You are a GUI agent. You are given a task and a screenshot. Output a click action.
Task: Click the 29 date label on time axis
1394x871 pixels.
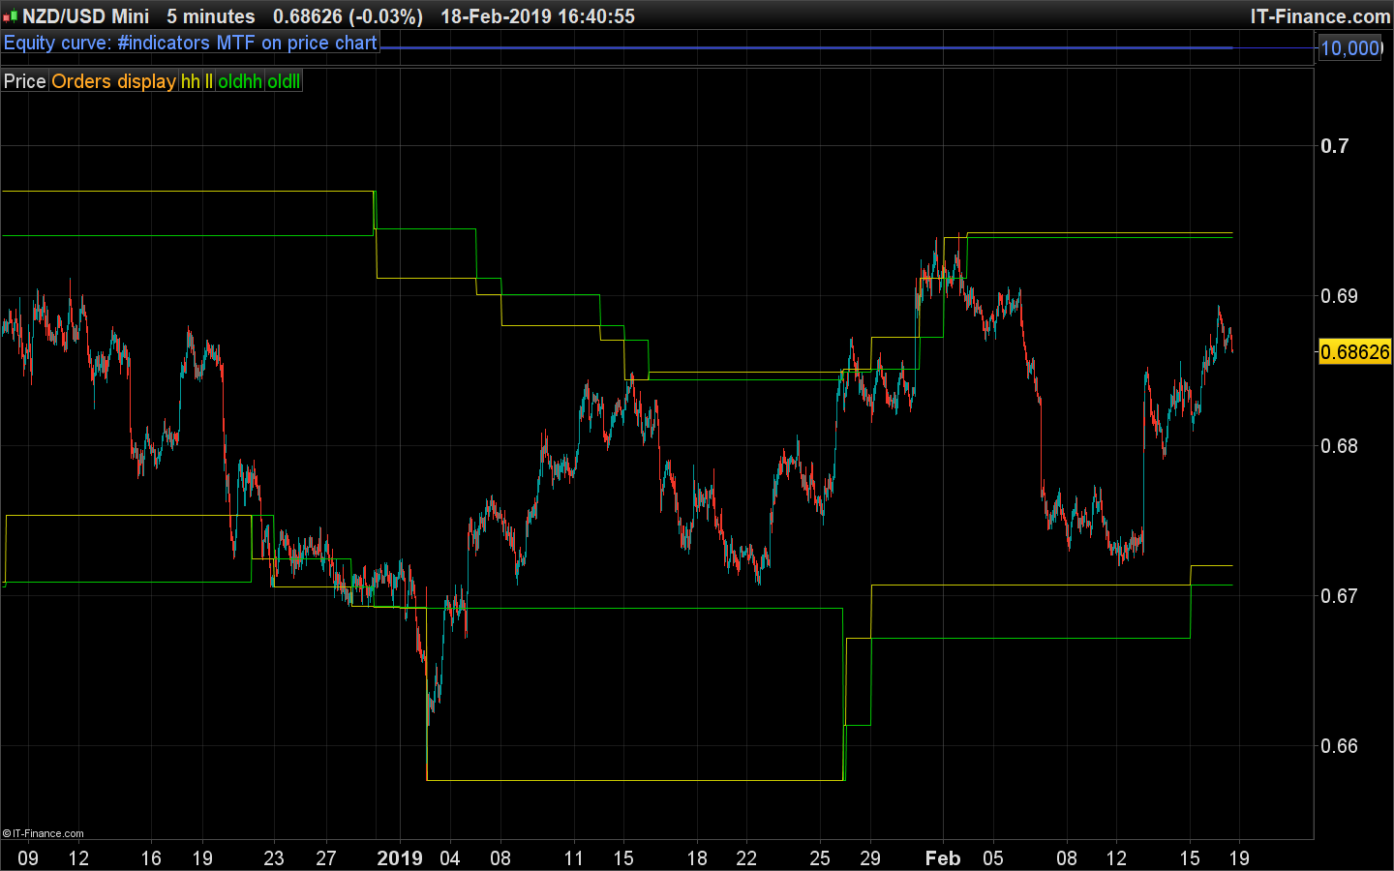(870, 858)
